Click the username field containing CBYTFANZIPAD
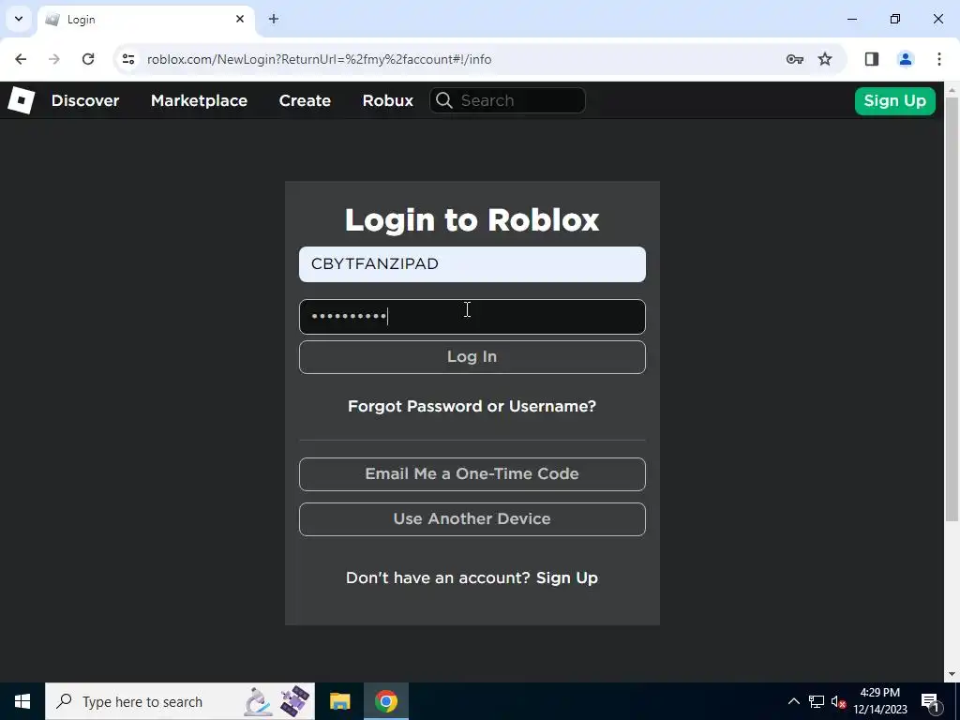The width and height of the screenshot is (960, 720). tap(472, 264)
